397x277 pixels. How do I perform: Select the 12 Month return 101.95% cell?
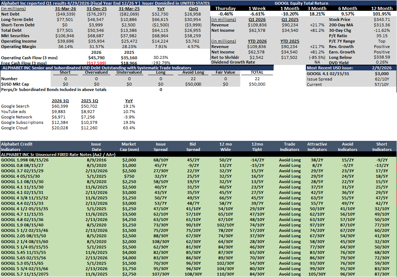[381, 14]
